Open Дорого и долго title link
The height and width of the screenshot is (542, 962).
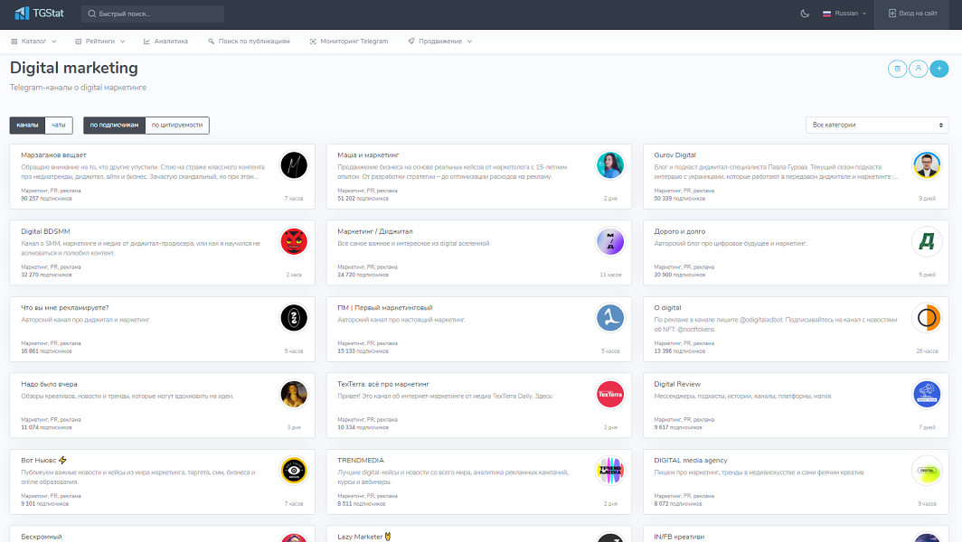(680, 232)
